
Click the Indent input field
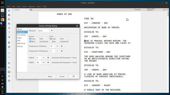point(39,58)
